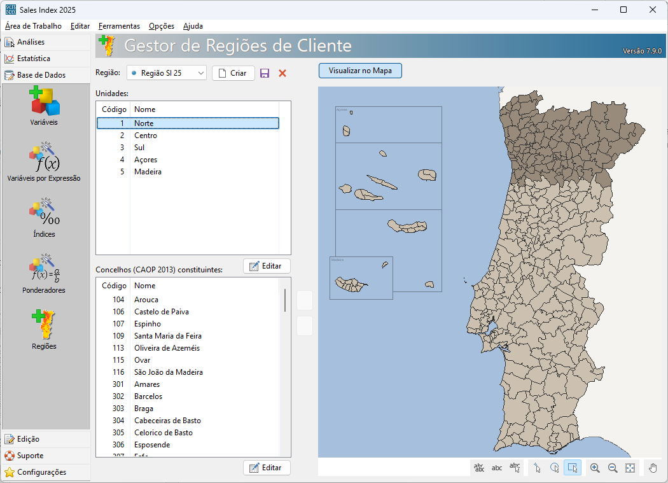The width and height of the screenshot is (668, 483).
Task: Expand the Região dropdown
Action: pyautogui.click(x=201, y=73)
